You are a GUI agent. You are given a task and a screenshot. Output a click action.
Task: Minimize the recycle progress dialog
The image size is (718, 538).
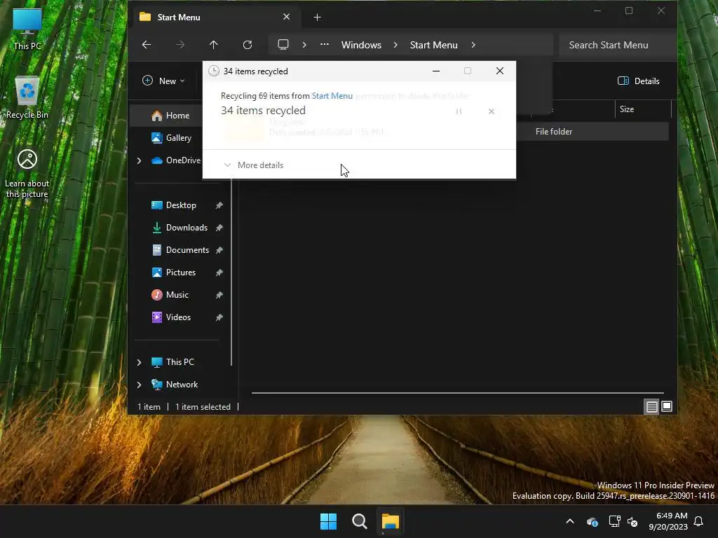[x=436, y=71]
